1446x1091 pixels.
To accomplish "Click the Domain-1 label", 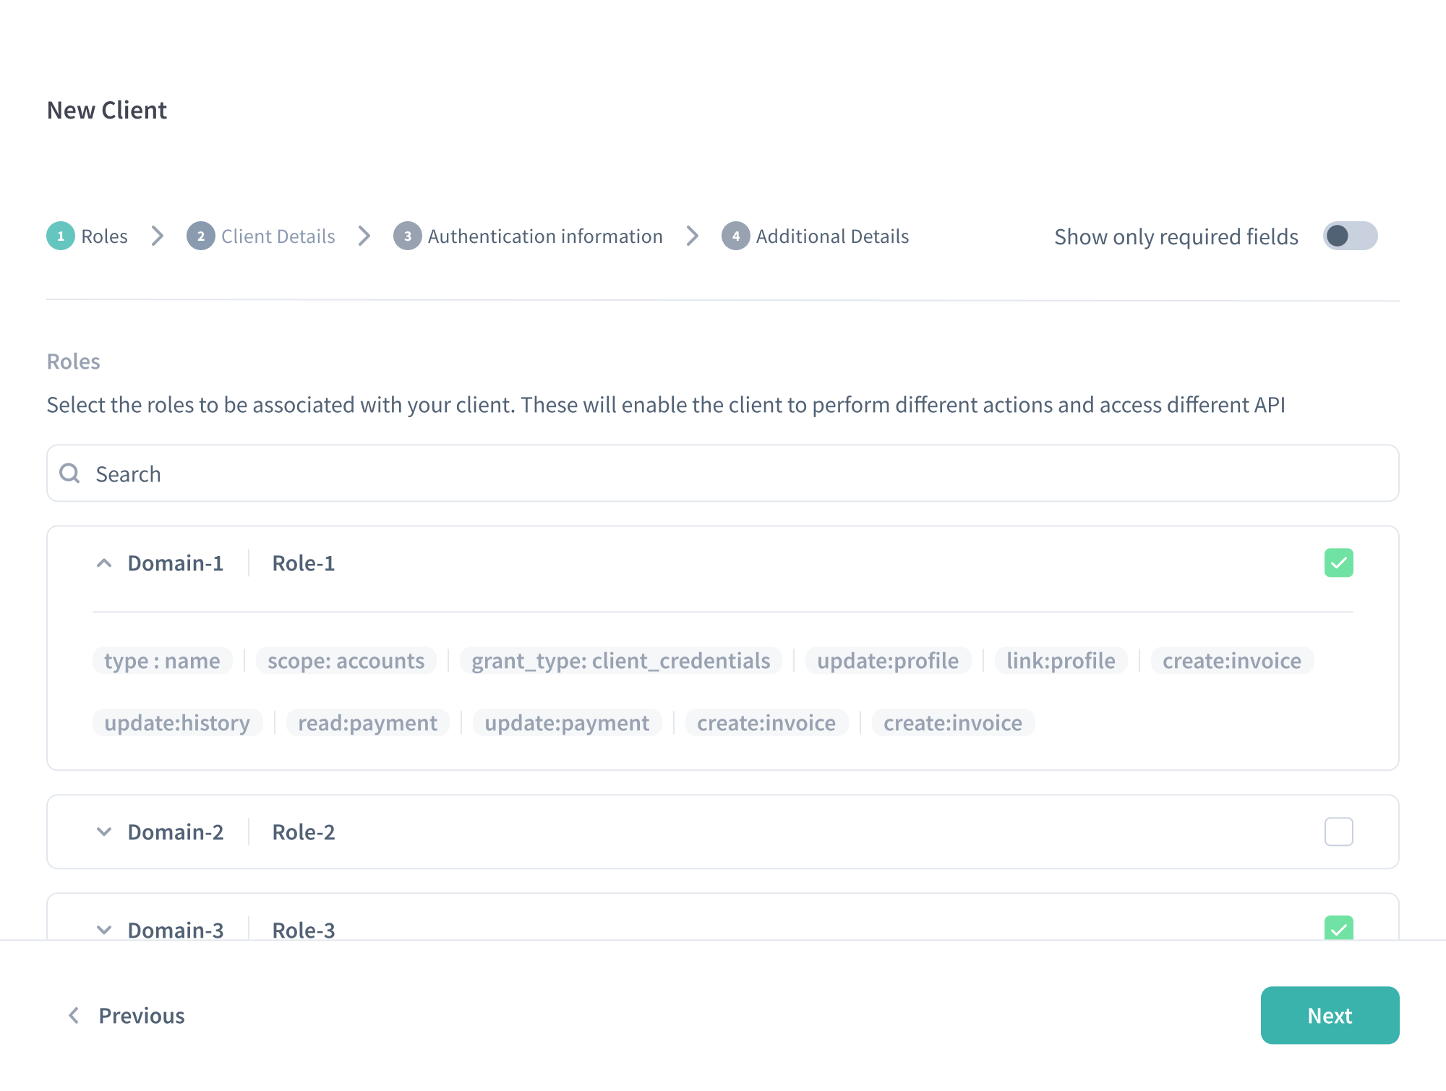I will tap(176, 563).
